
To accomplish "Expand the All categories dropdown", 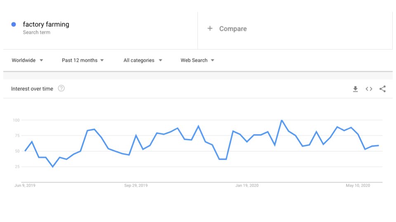I will (x=143, y=60).
